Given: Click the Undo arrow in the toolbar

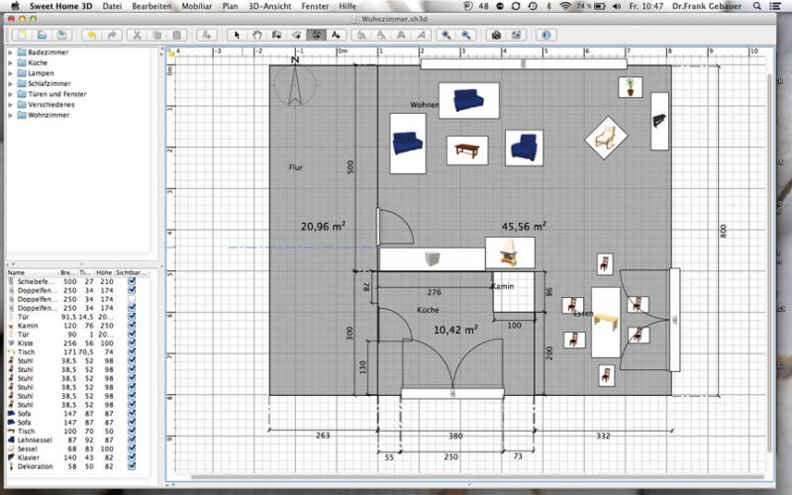Looking at the screenshot, I should [x=91, y=35].
